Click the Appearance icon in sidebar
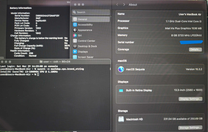Image resolution: width=208 pixels, height=132 pixels. point(75,30)
